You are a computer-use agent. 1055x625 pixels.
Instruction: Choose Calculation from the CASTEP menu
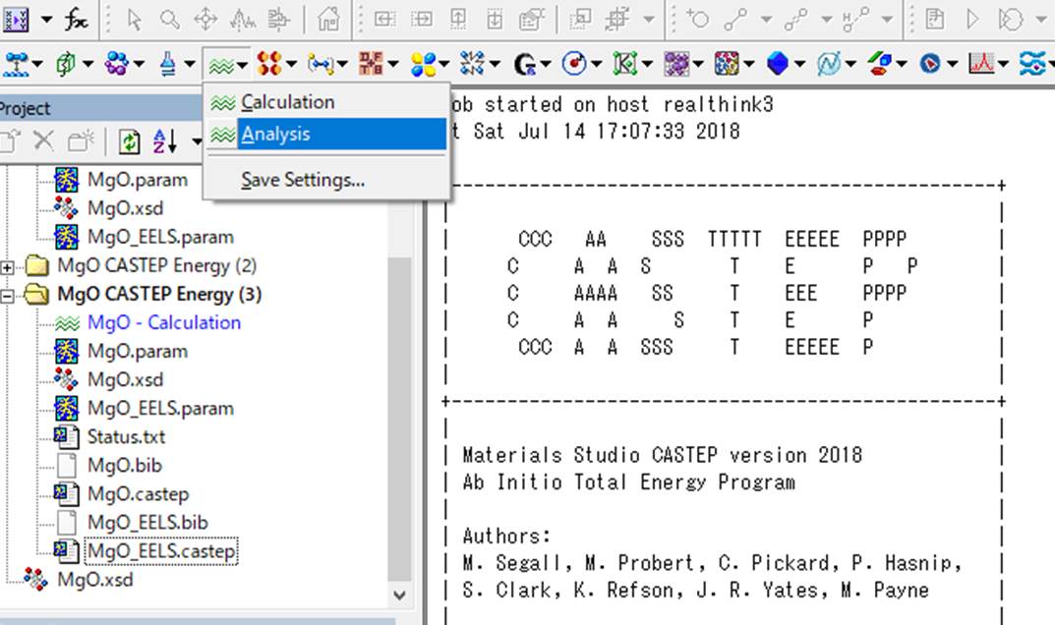pos(326,102)
